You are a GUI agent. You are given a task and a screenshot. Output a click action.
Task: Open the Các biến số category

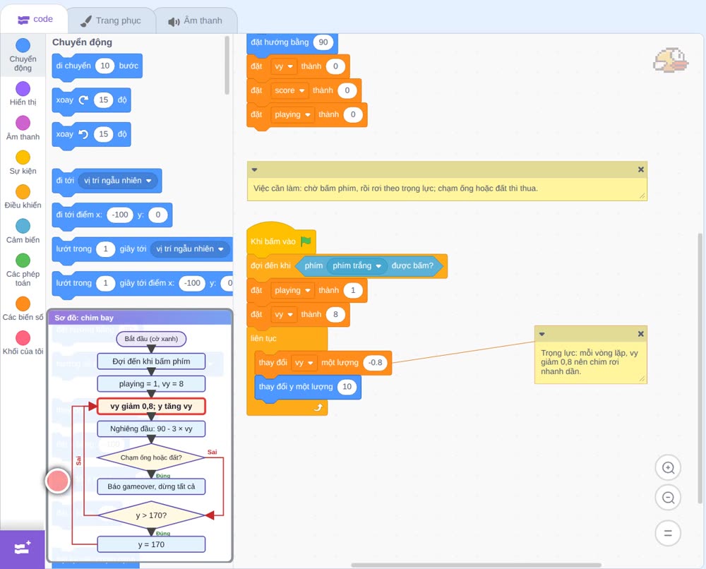pyautogui.click(x=23, y=309)
